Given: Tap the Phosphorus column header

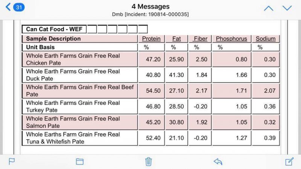Looking at the screenshot, I should [231, 39].
